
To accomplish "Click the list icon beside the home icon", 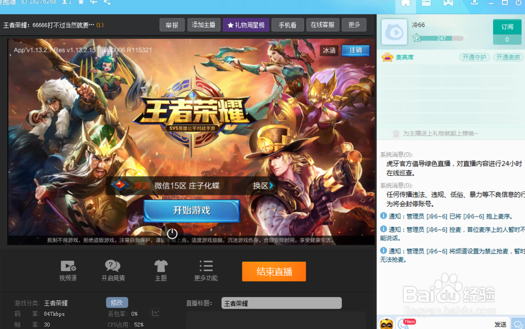I will (x=426, y=3).
